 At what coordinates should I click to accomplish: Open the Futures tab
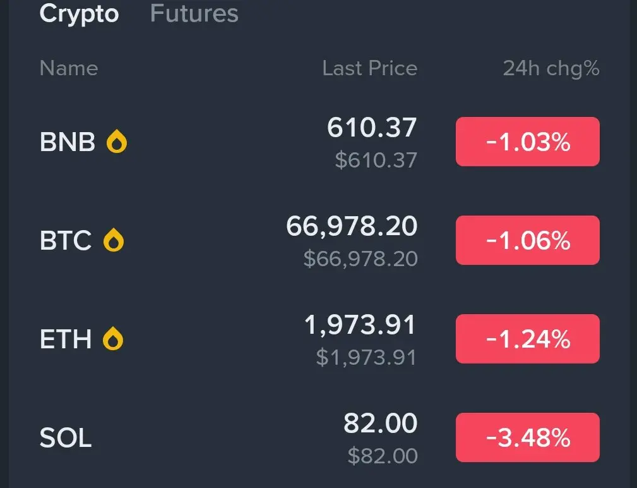click(x=194, y=13)
